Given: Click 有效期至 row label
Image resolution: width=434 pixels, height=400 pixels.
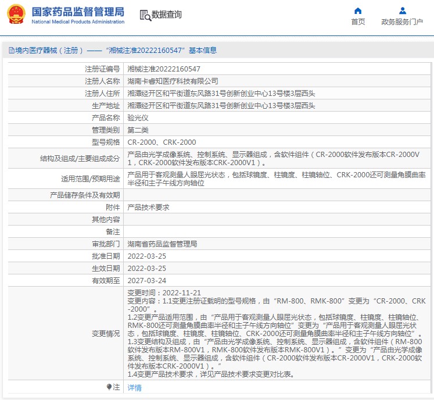Looking at the screenshot, I should (106, 280).
